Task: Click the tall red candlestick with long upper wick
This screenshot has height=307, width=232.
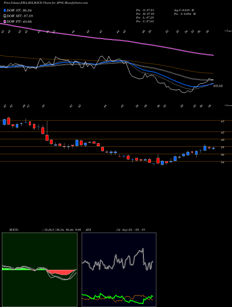Action: point(47,131)
